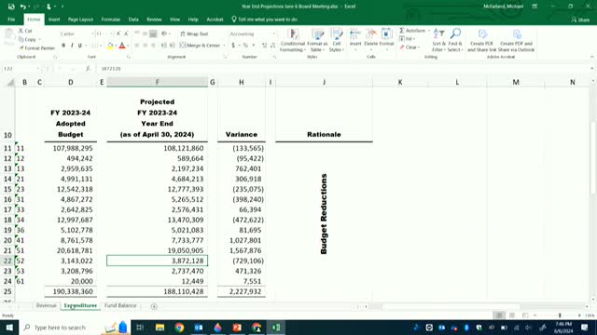This screenshot has height=335, width=597.
Task: Click Create PDF and Share link
Action: point(481,40)
